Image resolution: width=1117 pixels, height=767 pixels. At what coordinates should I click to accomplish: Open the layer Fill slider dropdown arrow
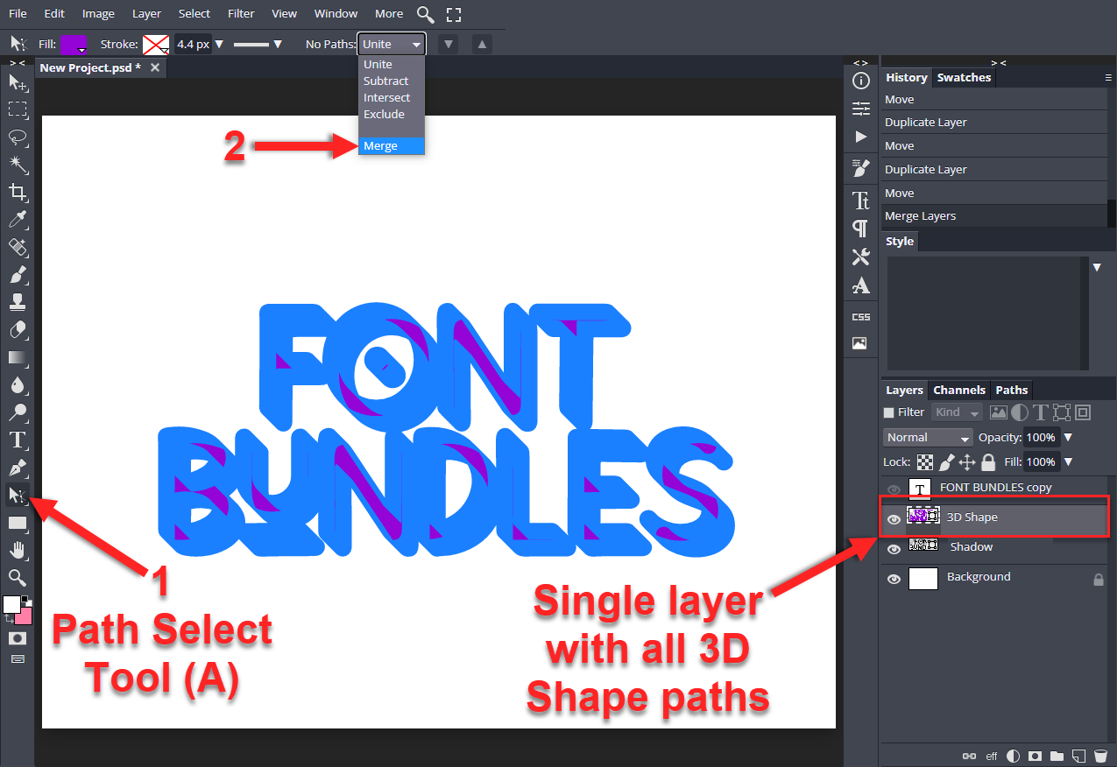(1067, 461)
